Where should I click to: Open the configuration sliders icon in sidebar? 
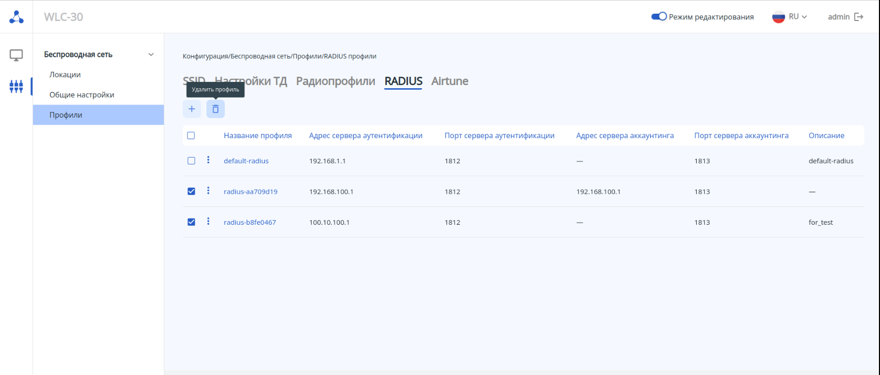(16, 86)
